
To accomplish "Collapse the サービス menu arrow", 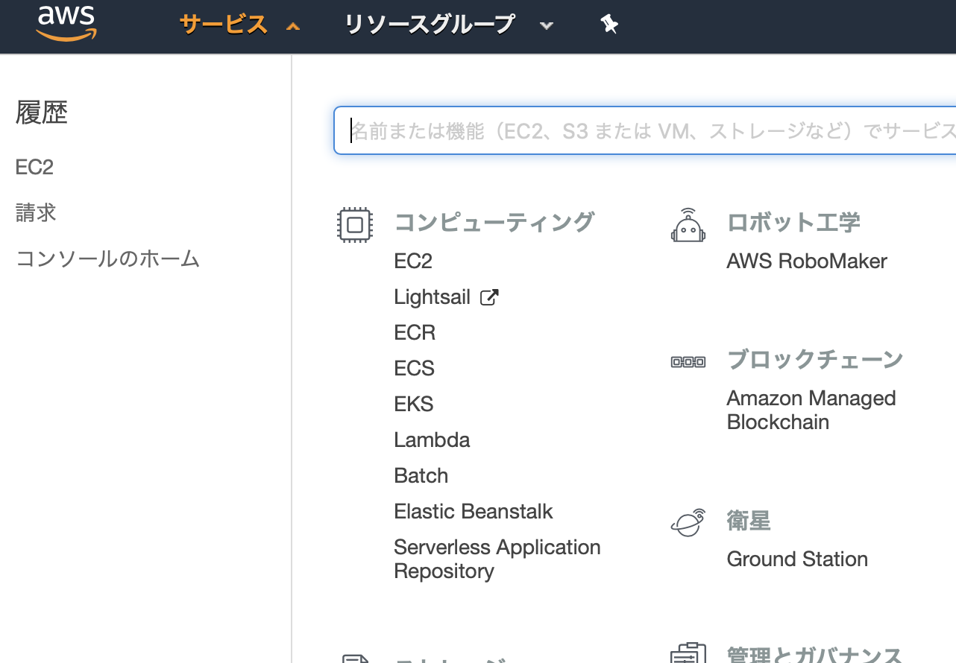I will click(x=293, y=26).
